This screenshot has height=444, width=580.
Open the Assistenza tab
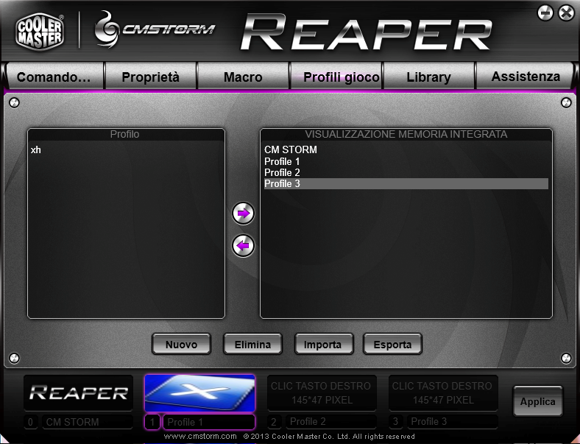(x=526, y=77)
